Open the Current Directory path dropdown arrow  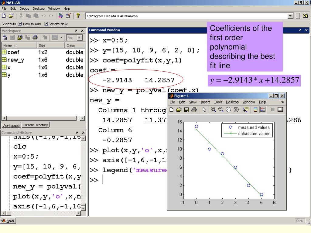[290, 16]
